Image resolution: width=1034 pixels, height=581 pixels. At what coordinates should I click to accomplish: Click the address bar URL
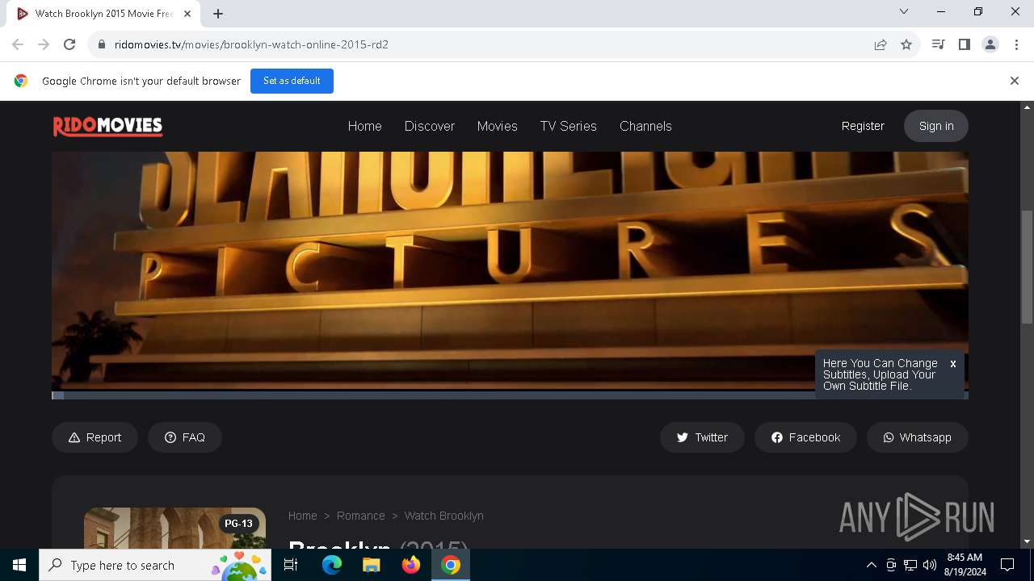click(x=251, y=44)
